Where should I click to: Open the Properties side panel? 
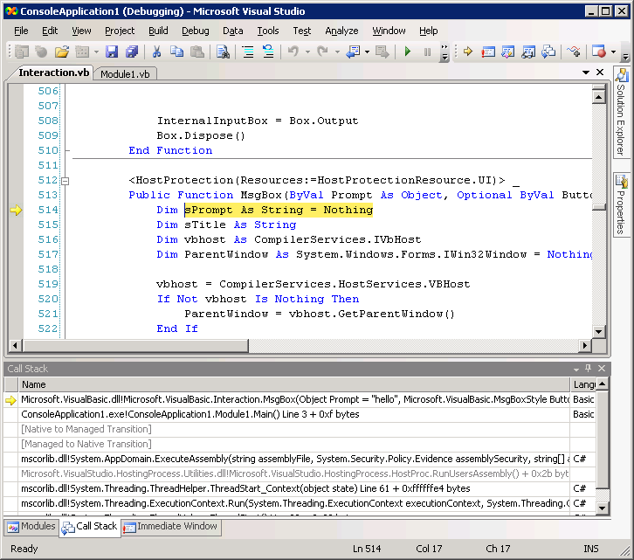(621, 204)
